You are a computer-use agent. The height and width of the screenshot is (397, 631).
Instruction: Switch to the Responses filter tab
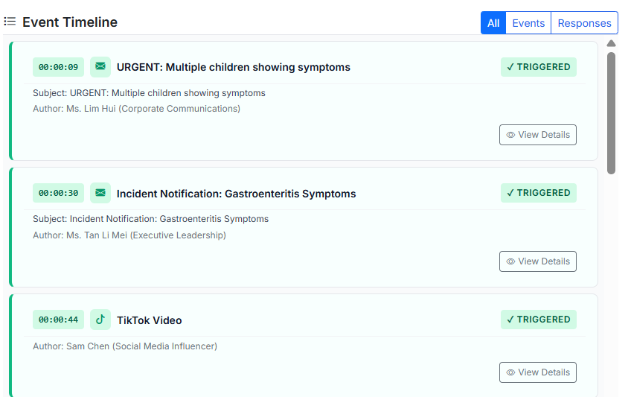coord(584,23)
